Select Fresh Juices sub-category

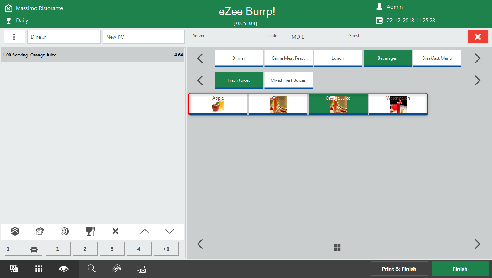(x=239, y=80)
